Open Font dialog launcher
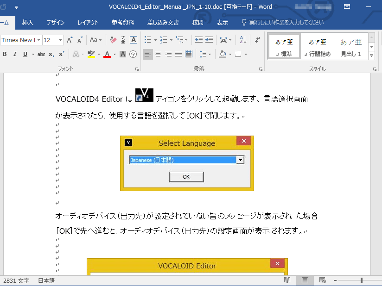Image resolution: width=382 pixels, height=286 pixels. click(x=137, y=69)
